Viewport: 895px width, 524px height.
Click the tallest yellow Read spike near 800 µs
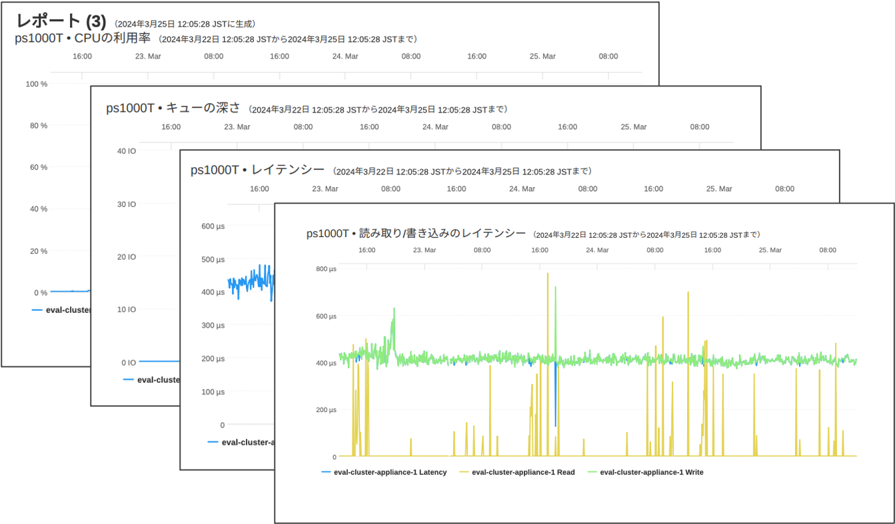[x=548, y=274]
